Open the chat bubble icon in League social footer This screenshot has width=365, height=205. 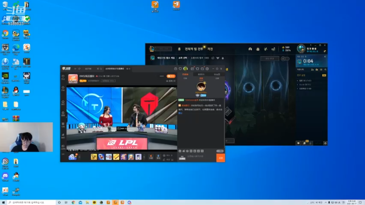click(298, 143)
